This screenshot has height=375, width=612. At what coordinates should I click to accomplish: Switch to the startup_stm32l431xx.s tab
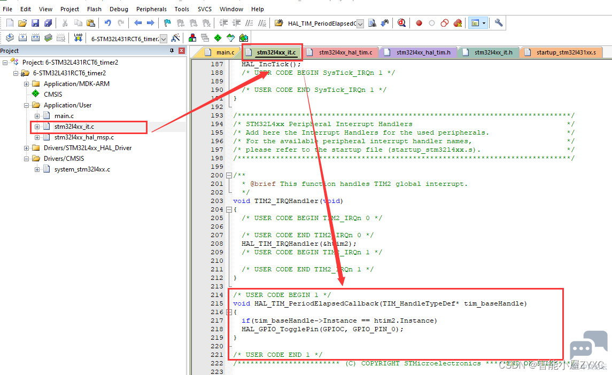561,52
